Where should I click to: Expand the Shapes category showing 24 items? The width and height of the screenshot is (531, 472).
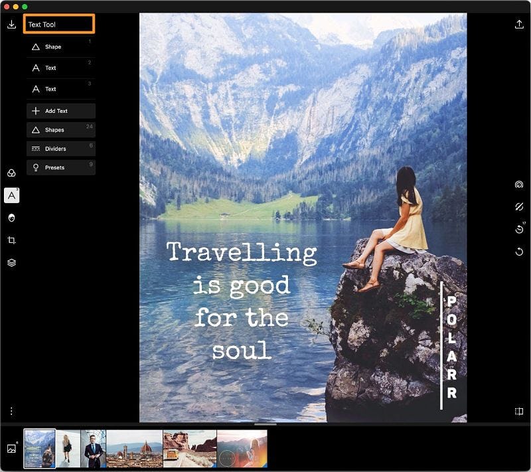click(x=60, y=129)
